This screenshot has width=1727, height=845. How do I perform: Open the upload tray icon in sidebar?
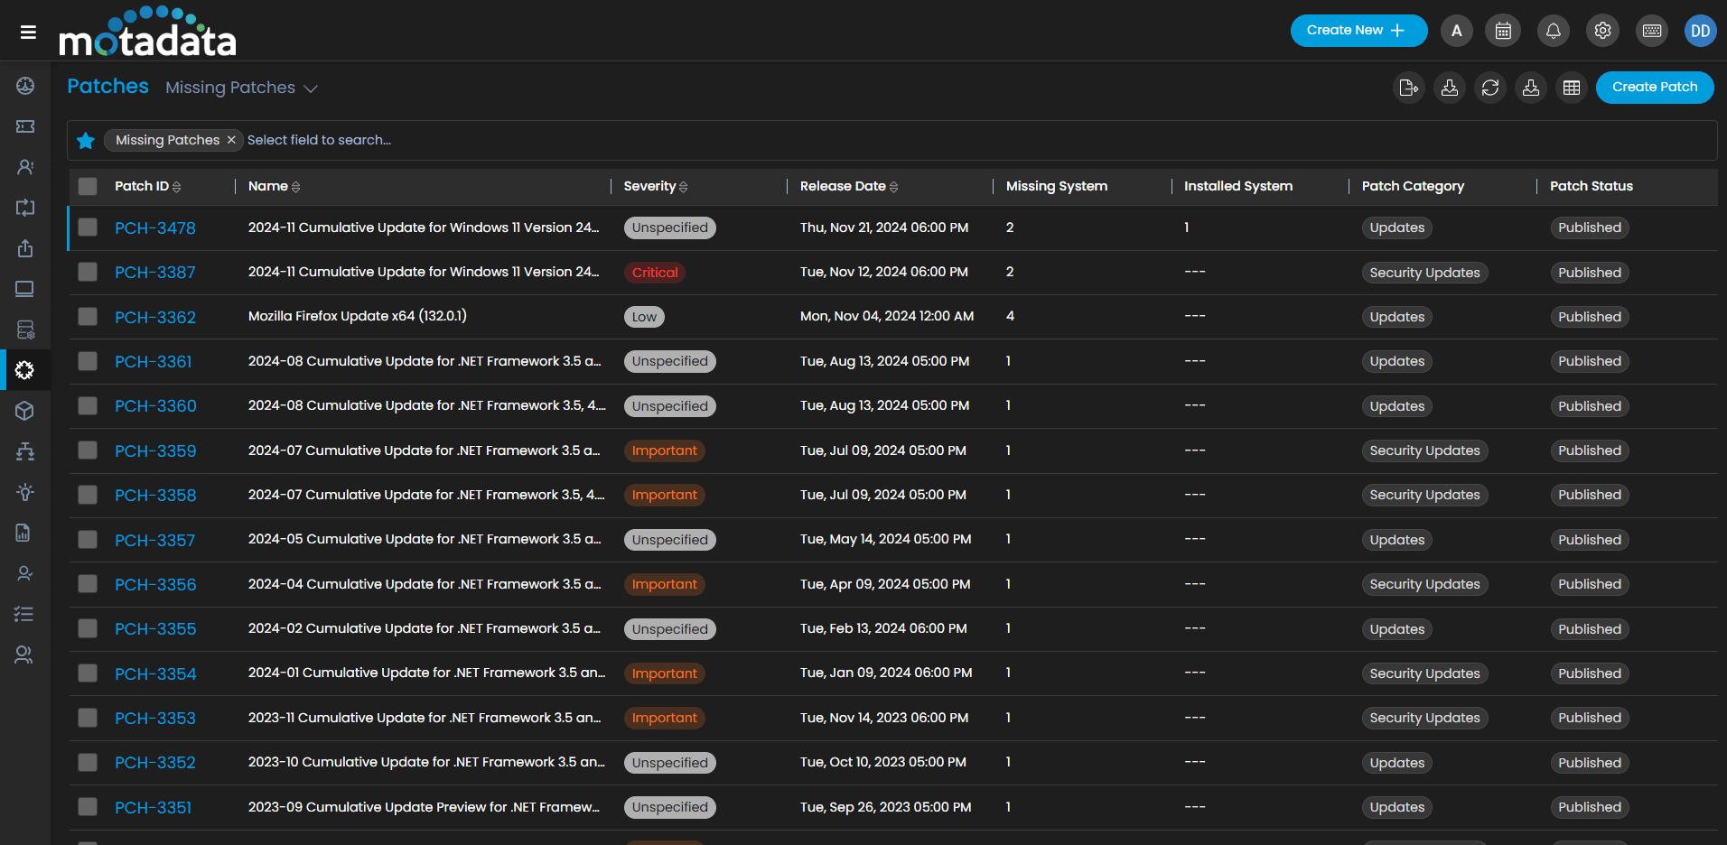25,248
